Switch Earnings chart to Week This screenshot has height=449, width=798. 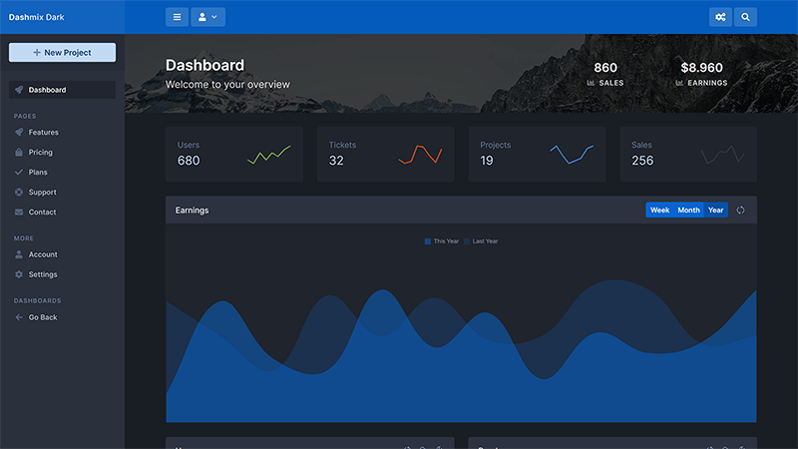pyautogui.click(x=659, y=210)
